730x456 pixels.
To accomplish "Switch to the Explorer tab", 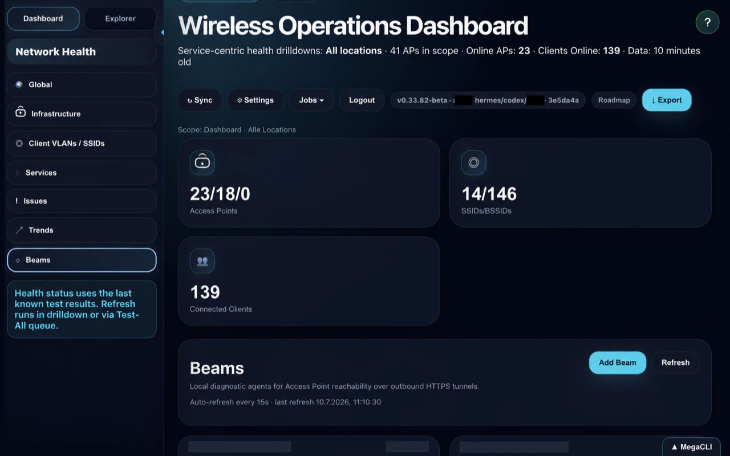I will click(120, 19).
